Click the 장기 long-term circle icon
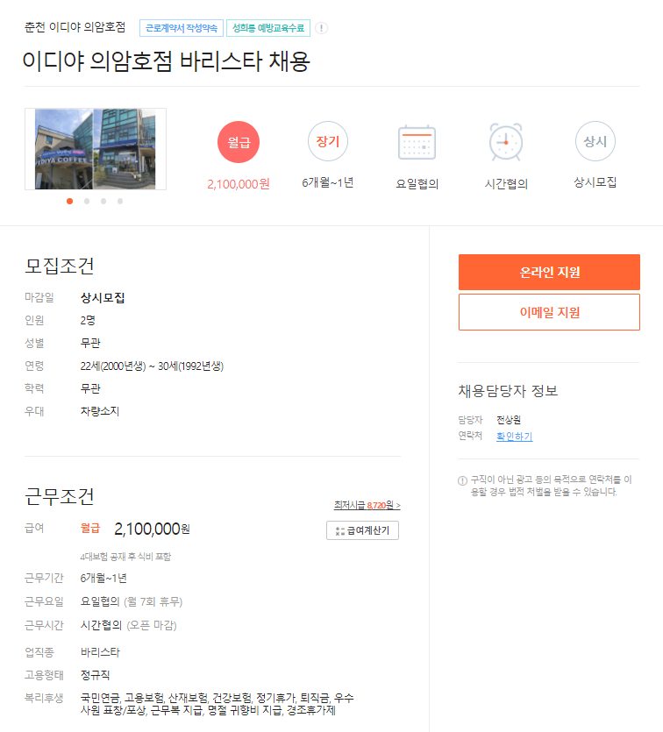The height and width of the screenshot is (732, 663). click(328, 141)
